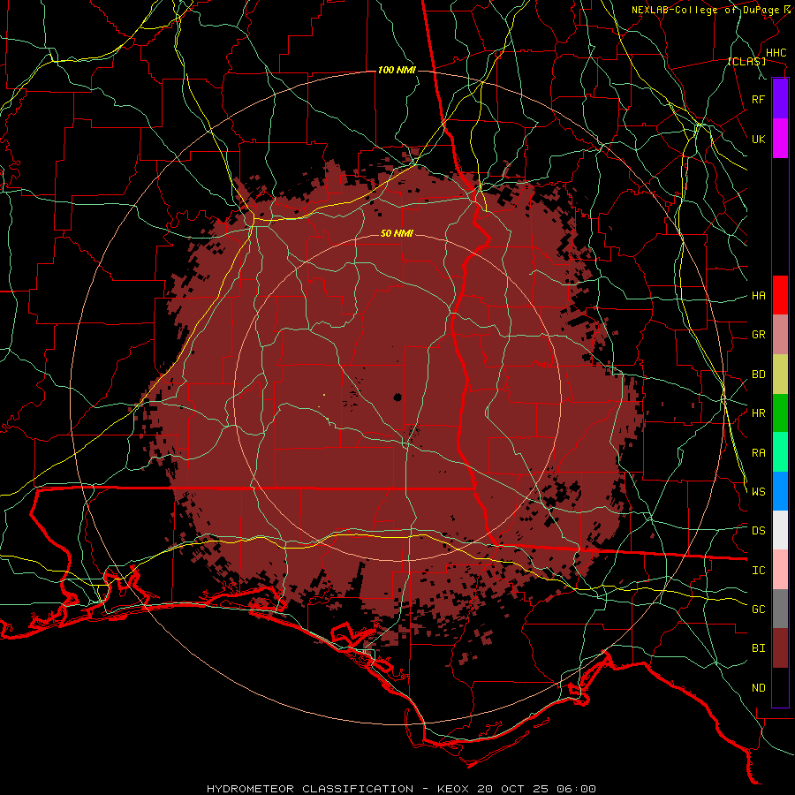
Task: Click the RF purple legend swatch
Action: coord(780,99)
